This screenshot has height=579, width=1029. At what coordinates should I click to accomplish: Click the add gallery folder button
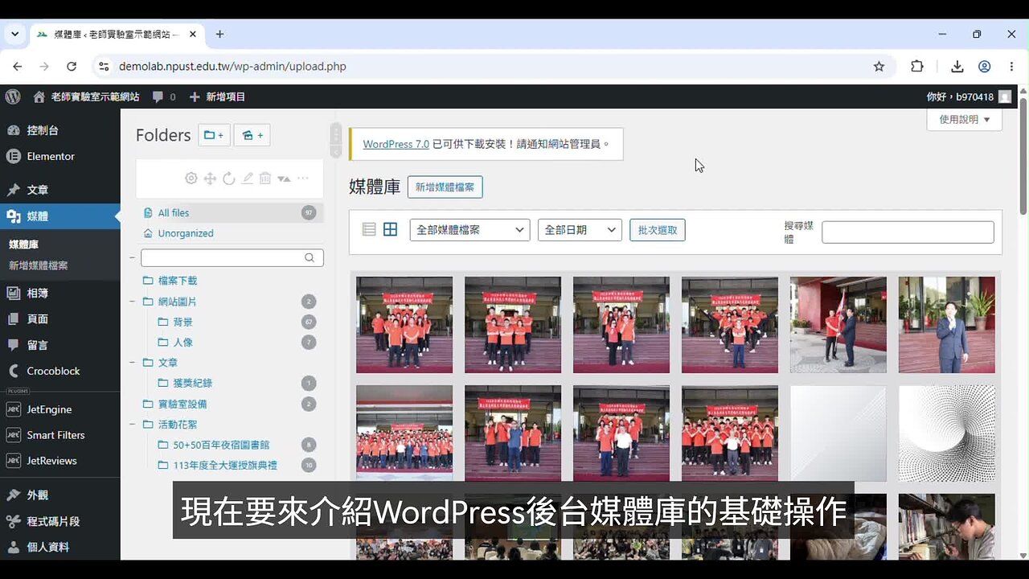pos(252,135)
